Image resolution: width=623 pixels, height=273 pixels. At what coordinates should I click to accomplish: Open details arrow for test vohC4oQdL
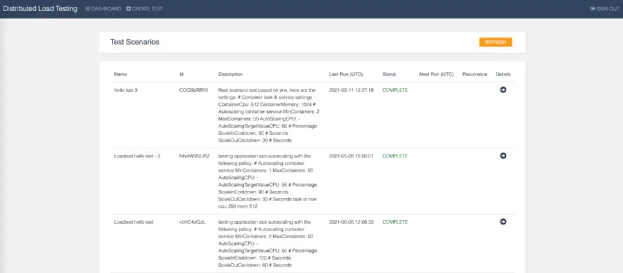pyautogui.click(x=503, y=221)
